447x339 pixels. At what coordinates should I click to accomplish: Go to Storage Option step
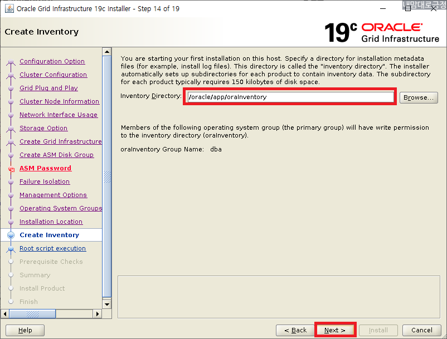click(x=43, y=129)
